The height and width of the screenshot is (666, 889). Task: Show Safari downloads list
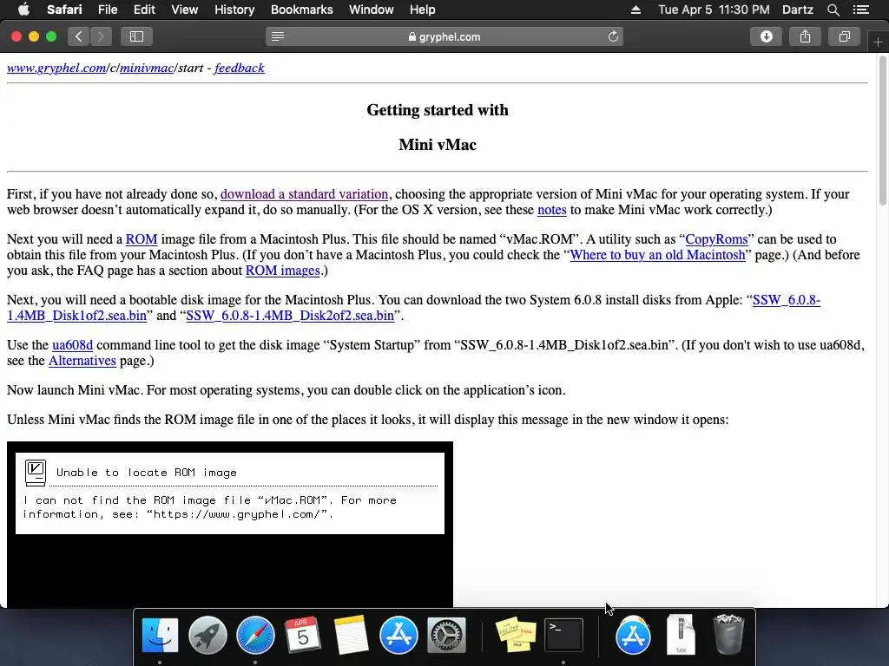[x=766, y=36]
